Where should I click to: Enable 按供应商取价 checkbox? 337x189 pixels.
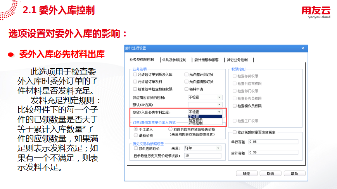coord(136,148)
